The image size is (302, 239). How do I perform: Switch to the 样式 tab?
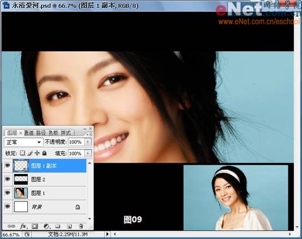66,133
